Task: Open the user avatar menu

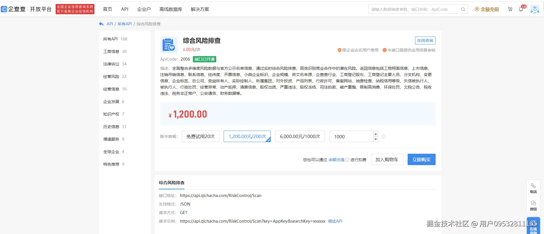Action: [x=535, y=9]
